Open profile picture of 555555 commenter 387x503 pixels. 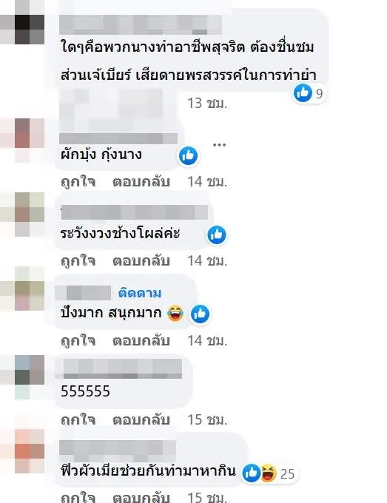coord(30,370)
